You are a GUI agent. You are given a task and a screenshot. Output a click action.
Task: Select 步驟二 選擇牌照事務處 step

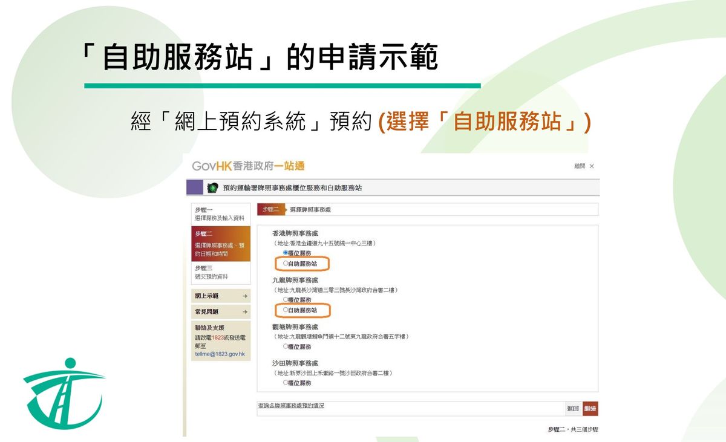[221, 244]
